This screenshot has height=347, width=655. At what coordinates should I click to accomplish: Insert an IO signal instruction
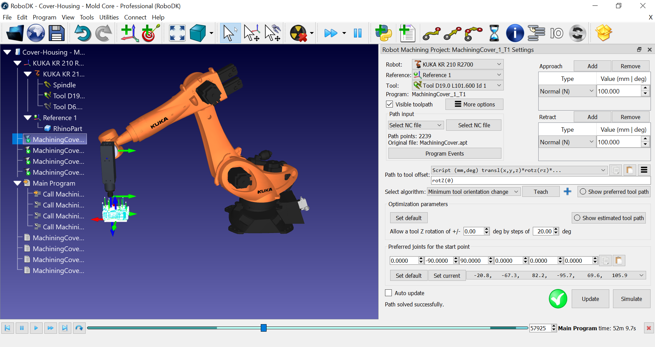pos(556,33)
